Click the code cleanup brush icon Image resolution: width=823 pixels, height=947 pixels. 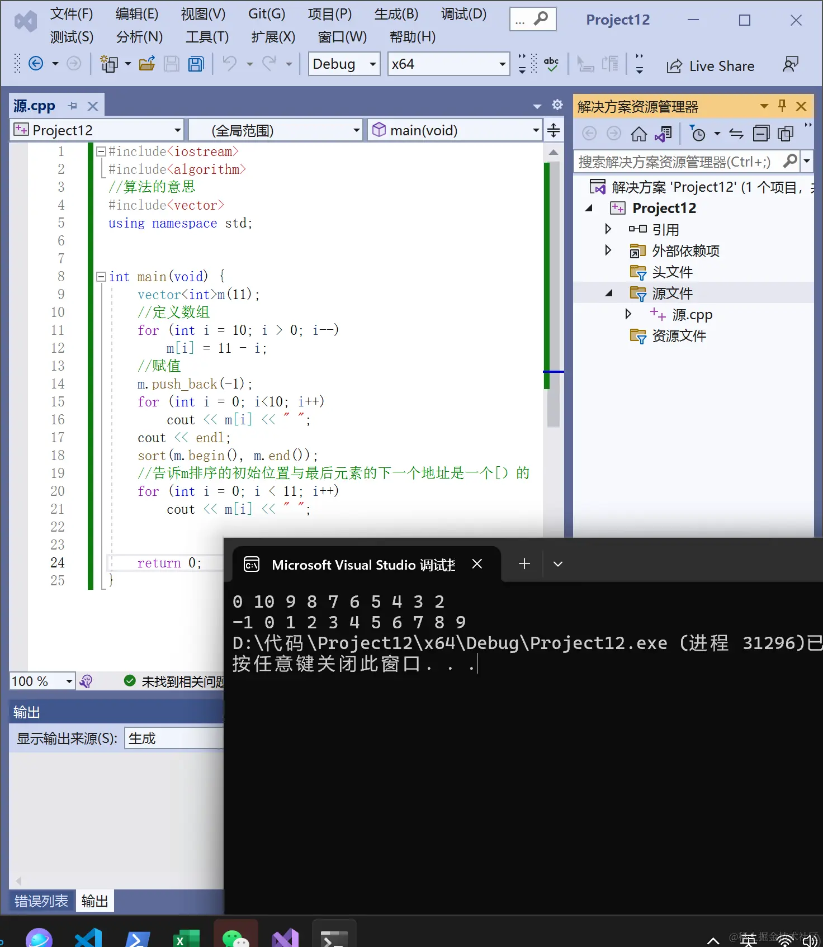pyautogui.click(x=86, y=681)
